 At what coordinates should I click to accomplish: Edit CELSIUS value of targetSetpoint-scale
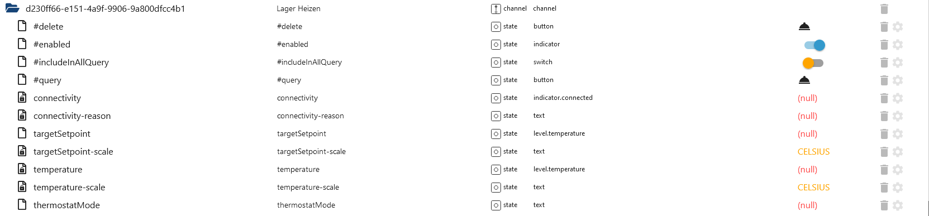[x=813, y=152]
